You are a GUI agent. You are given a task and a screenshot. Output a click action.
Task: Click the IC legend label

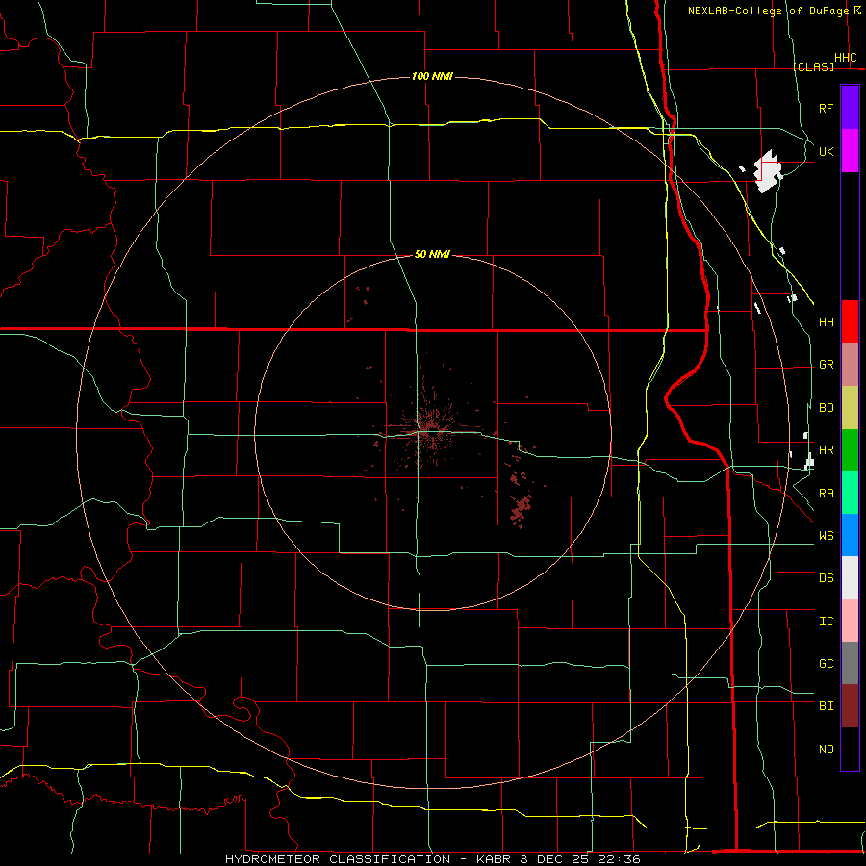[826, 622]
